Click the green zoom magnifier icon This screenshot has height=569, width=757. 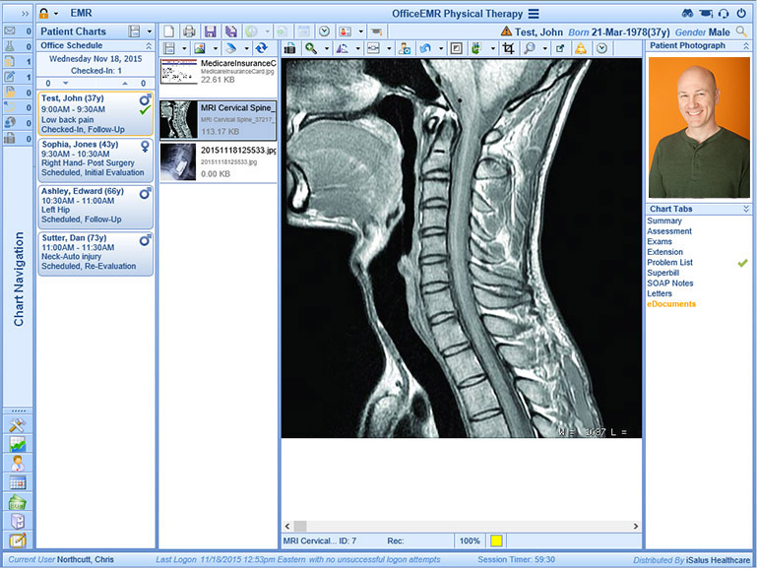(x=311, y=48)
